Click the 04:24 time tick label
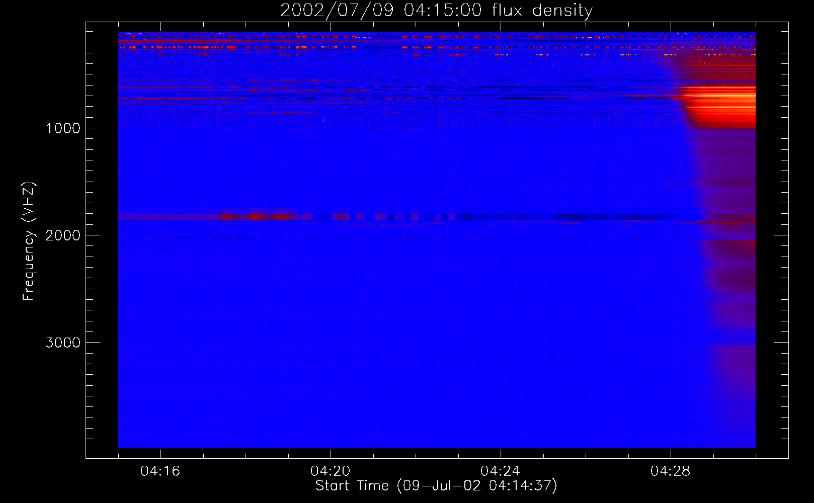The height and width of the screenshot is (503, 814). [501, 471]
